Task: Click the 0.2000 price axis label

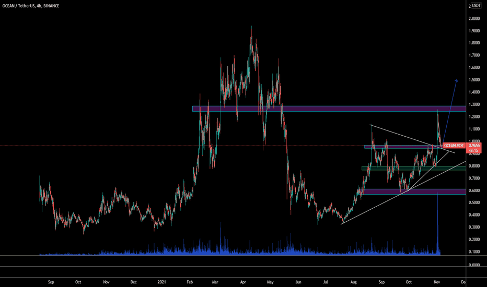Action: click(474, 240)
